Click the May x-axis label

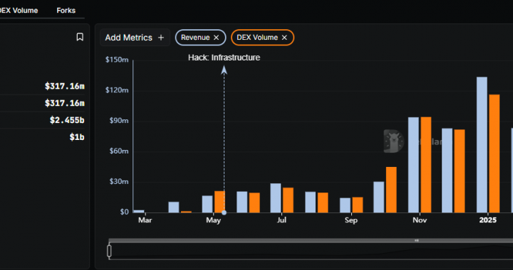point(213,220)
